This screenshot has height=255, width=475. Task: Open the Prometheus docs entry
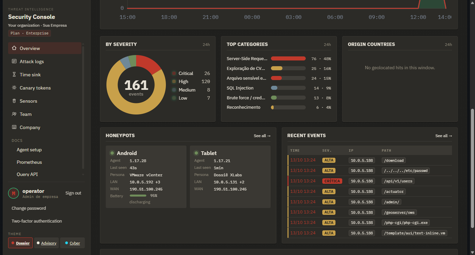pyautogui.click(x=29, y=162)
